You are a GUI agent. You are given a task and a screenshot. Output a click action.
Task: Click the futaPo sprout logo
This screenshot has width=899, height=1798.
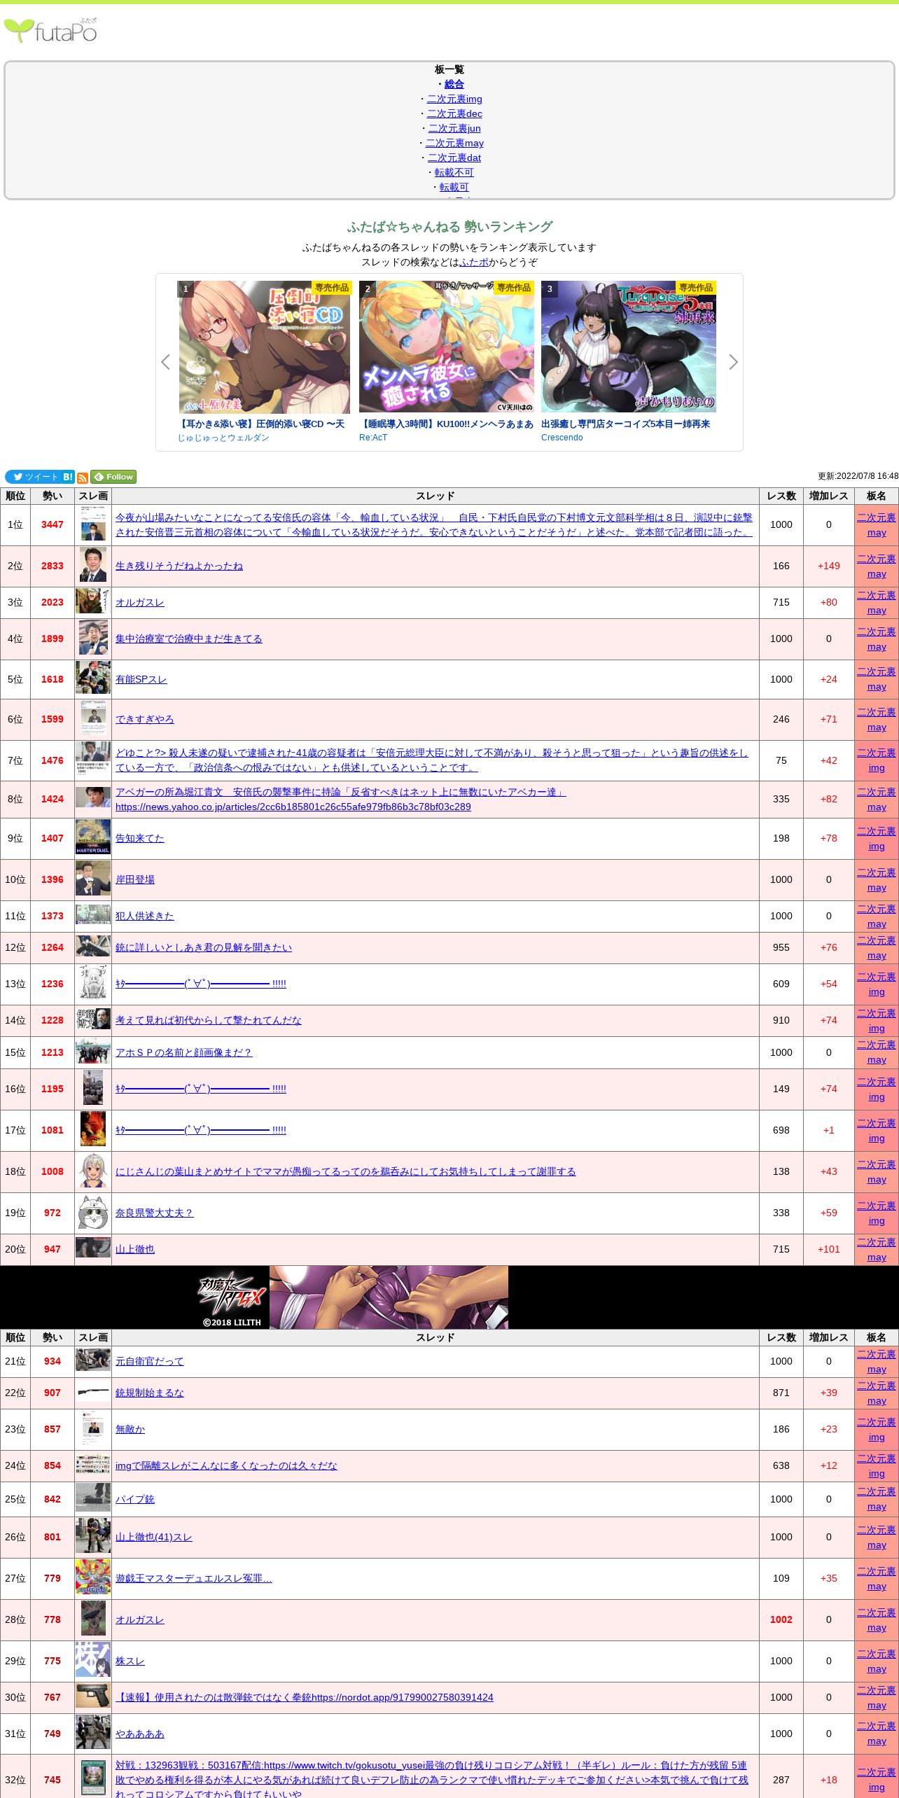coord(50,31)
